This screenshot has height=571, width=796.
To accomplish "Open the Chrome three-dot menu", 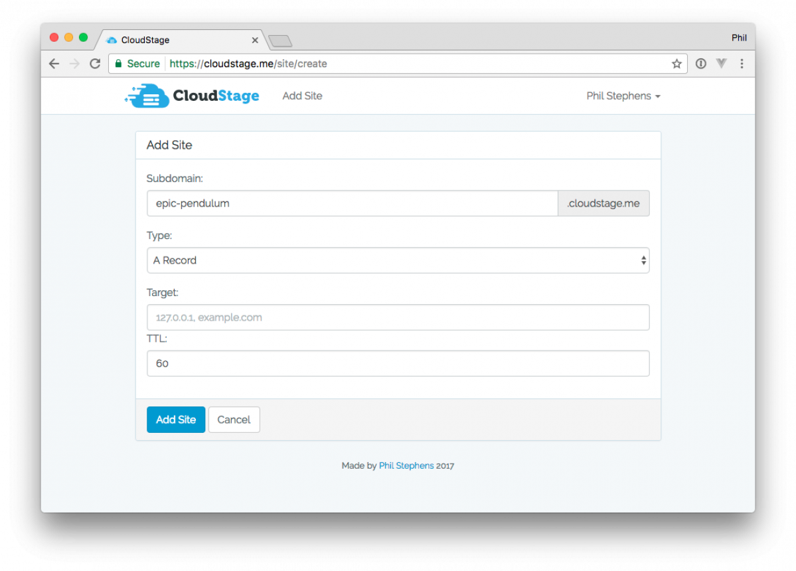I will 742,64.
